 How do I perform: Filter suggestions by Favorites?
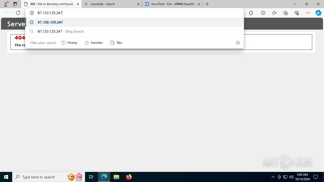pos(94,43)
